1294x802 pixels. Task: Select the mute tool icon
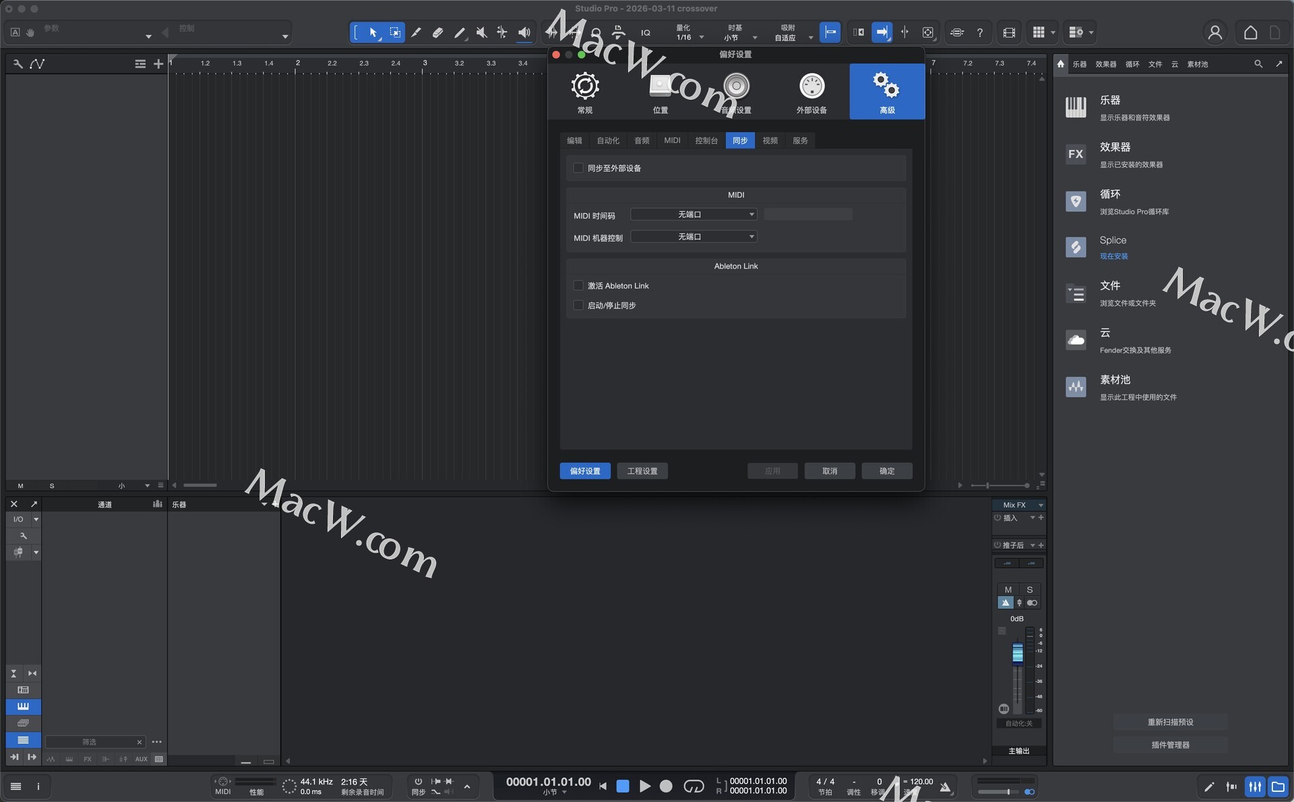tap(481, 32)
